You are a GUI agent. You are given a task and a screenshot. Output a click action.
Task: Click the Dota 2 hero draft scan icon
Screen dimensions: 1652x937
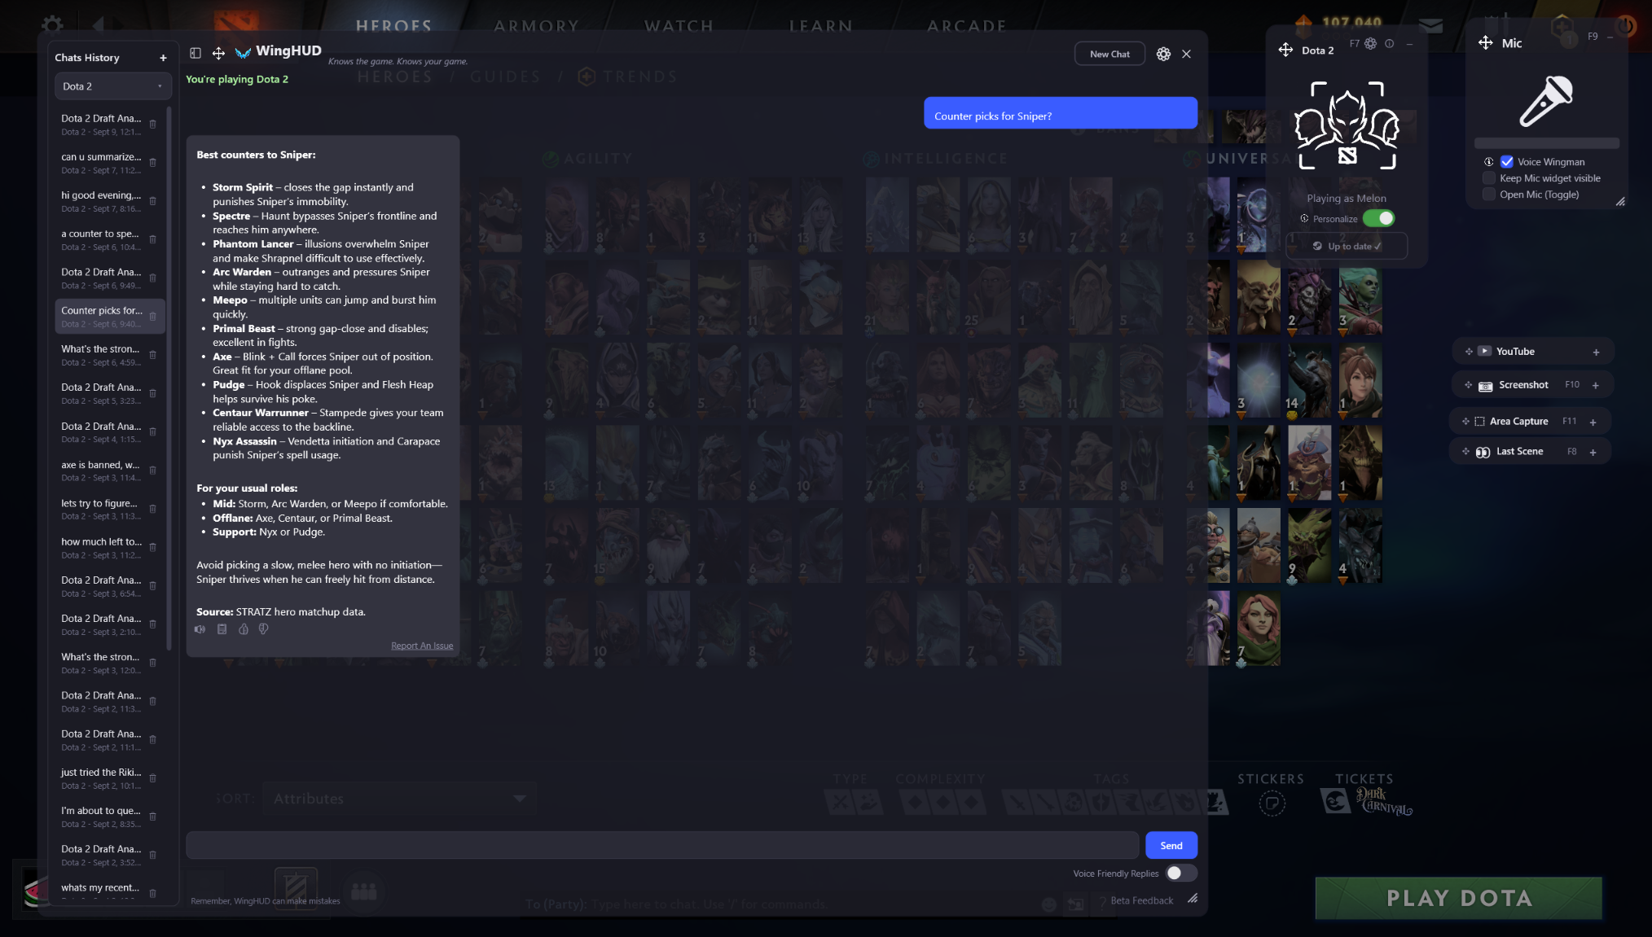pyautogui.click(x=1347, y=125)
